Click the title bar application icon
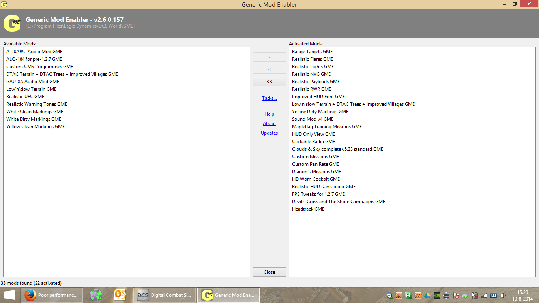The image size is (539, 303). [x=4, y=4]
